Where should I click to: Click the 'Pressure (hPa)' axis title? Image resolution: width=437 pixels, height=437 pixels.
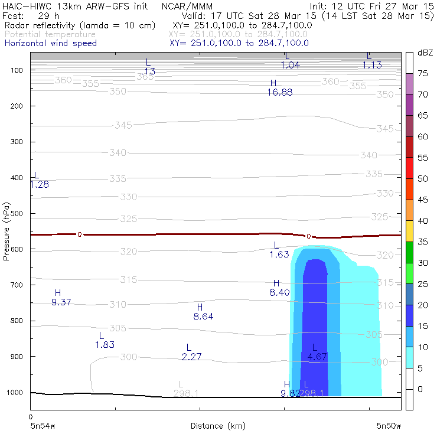point(6,231)
